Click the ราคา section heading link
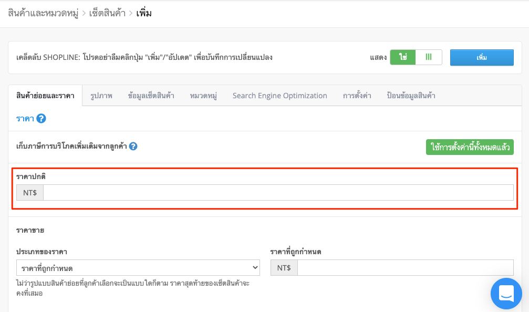The image size is (529, 312). point(25,119)
